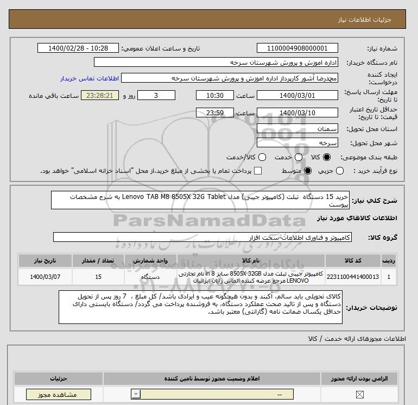418x405 pixels.
Task: Click the اطلاعات مجوزهای ارائه خدمت heading
Action: [x=357, y=339]
